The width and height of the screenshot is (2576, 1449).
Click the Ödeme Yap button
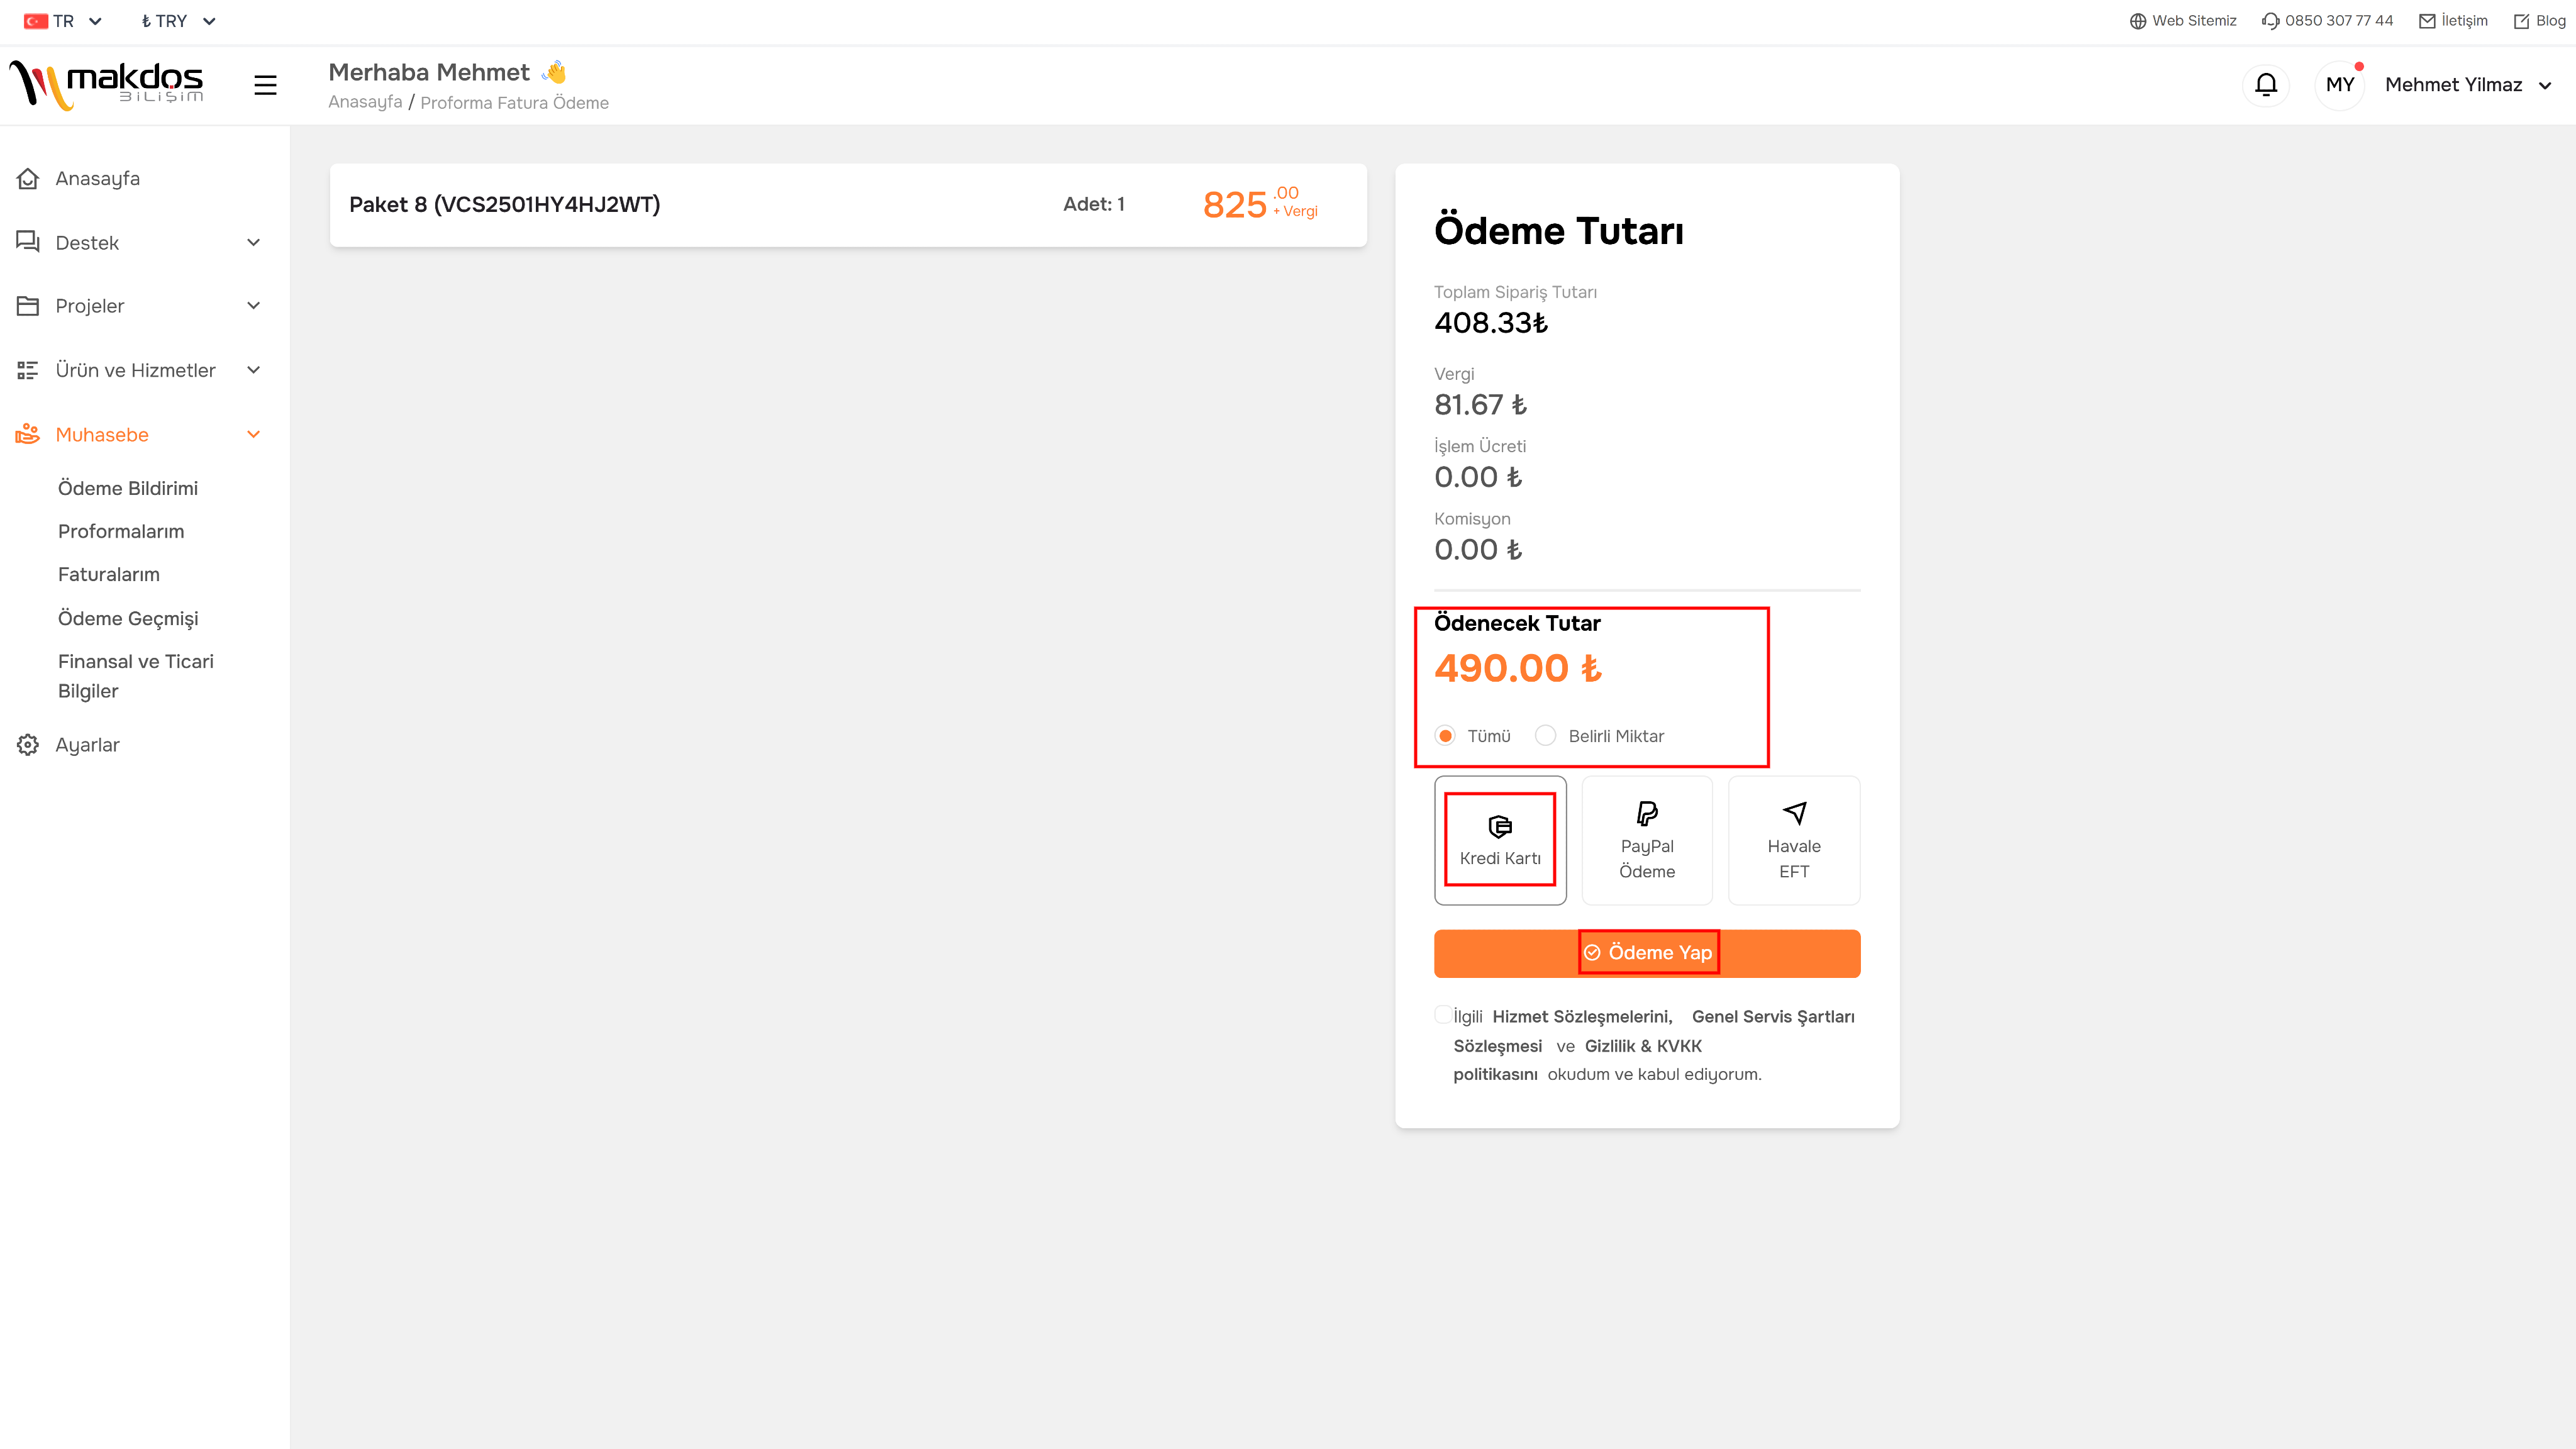1647,953
